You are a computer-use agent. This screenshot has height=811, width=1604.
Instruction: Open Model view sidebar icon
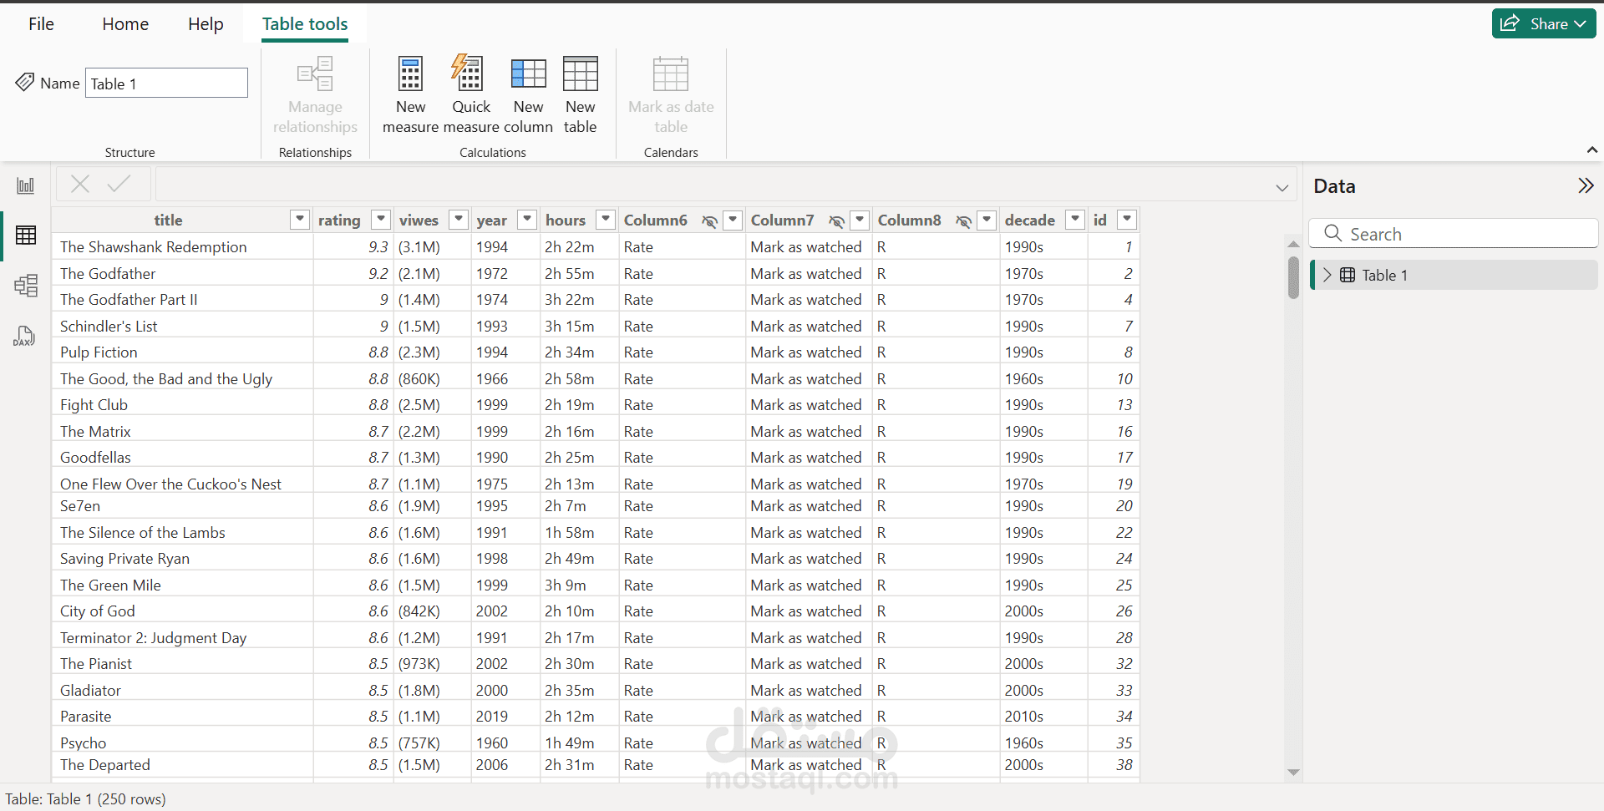[26, 286]
